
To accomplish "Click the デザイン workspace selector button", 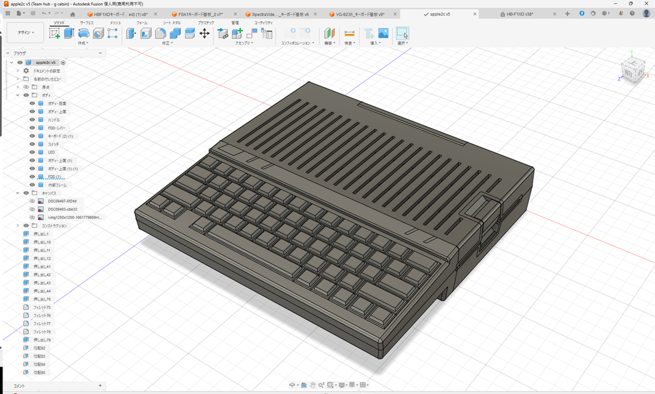I will click(24, 33).
